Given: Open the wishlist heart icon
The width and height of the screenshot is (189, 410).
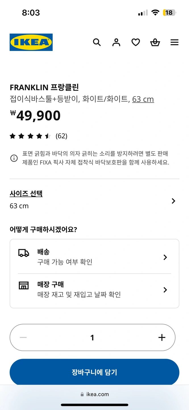Looking at the screenshot, I should (x=136, y=42).
